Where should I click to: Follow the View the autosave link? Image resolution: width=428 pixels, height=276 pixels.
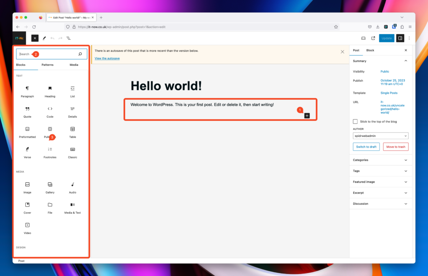coord(107,58)
